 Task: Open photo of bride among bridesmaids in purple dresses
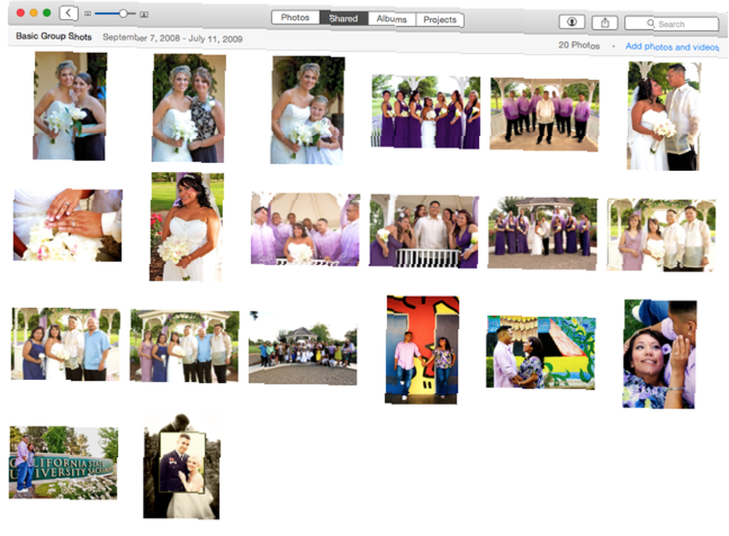pyautogui.click(x=426, y=112)
